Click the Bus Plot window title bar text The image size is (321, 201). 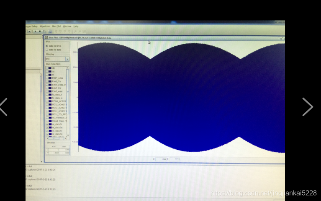pos(80,38)
